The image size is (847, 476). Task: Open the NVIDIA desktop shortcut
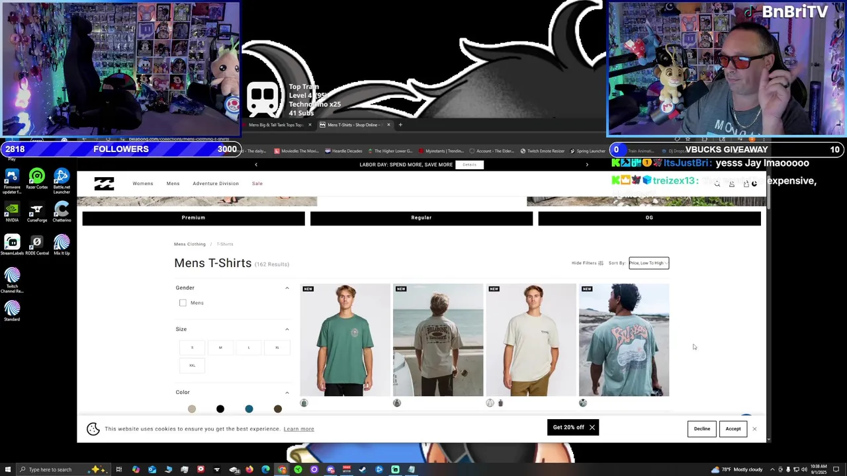point(11,213)
